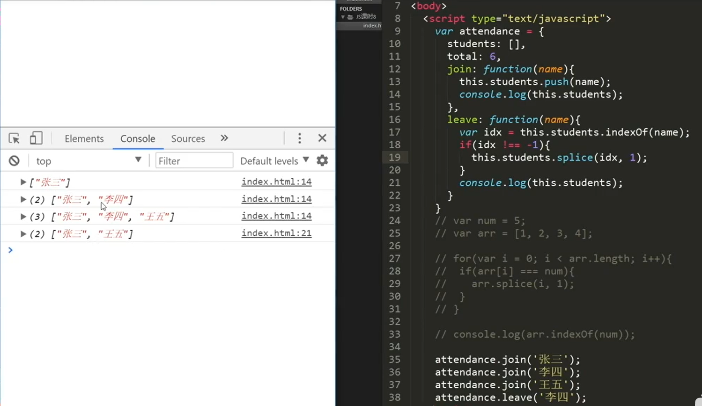Click the console Filter input field
This screenshot has height=406, width=702.
pyautogui.click(x=194, y=161)
